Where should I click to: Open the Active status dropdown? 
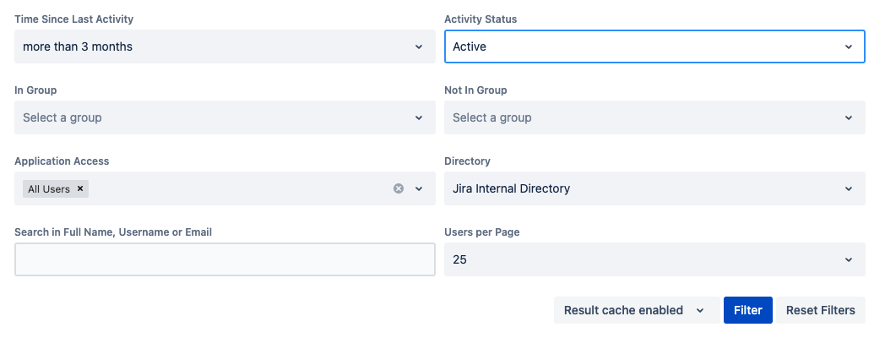coord(654,46)
